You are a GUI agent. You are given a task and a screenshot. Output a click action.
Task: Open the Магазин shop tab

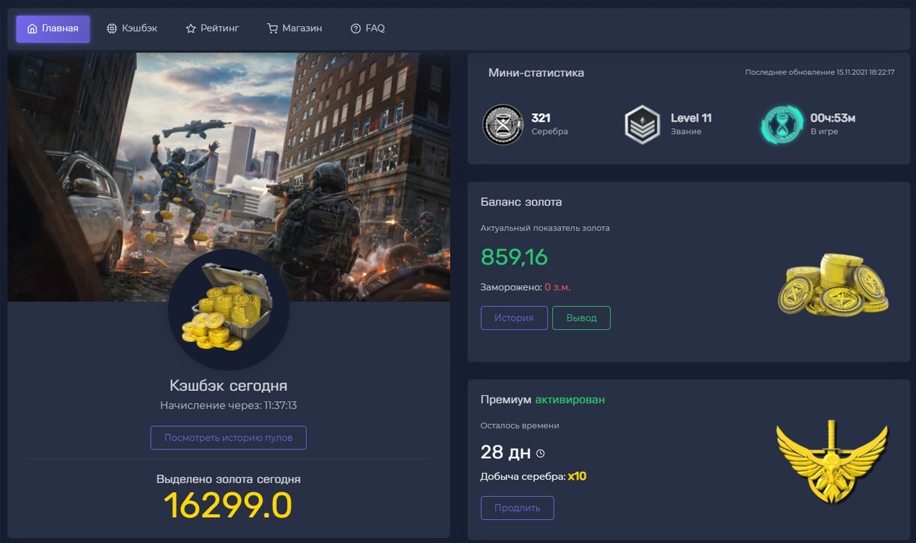294,29
